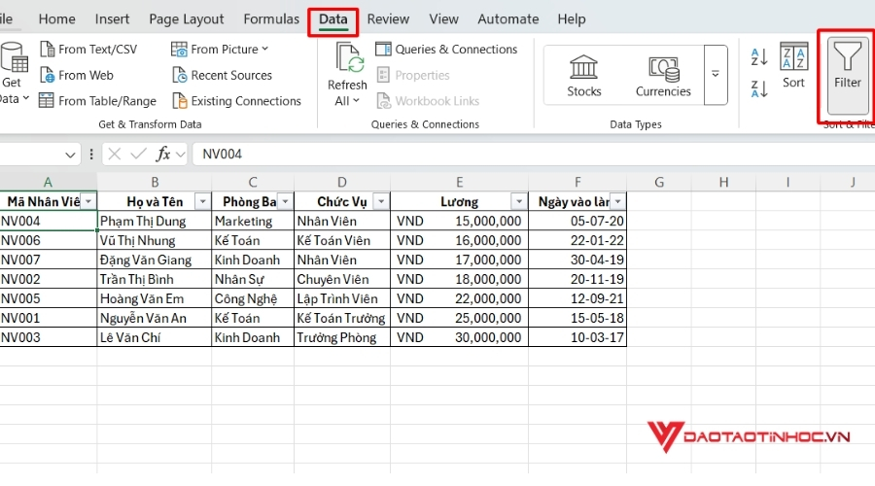
Task: Switch to the Review tab
Action: [x=388, y=19]
